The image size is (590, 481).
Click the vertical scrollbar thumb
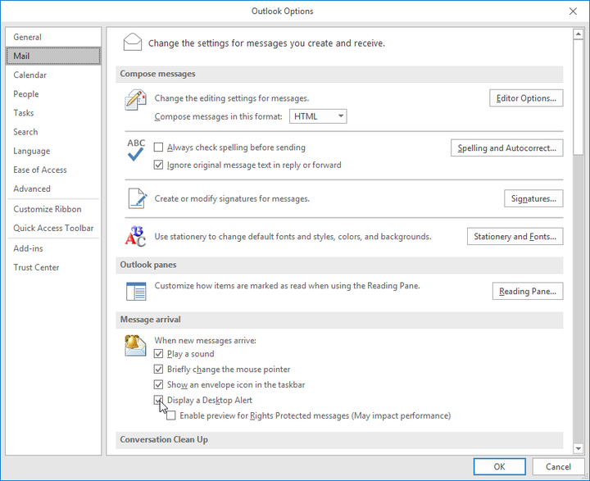coord(578,97)
